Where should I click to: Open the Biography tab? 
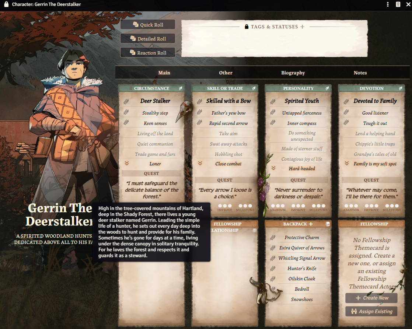pyautogui.click(x=293, y=73)
